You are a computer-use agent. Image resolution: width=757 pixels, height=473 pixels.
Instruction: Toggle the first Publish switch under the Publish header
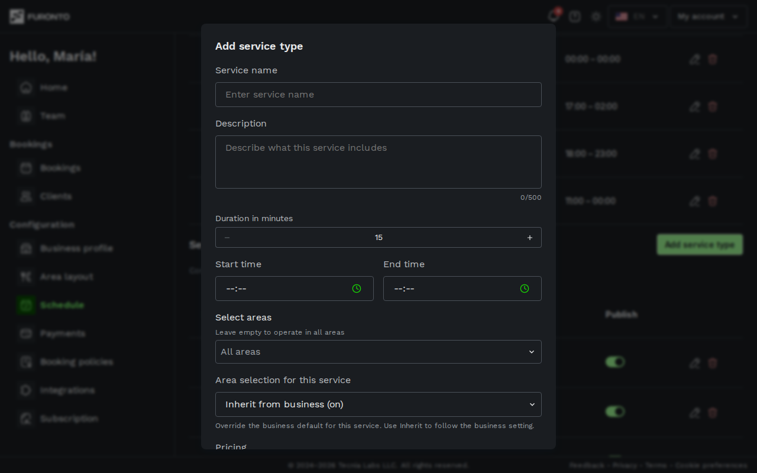(x=615, y=362)
